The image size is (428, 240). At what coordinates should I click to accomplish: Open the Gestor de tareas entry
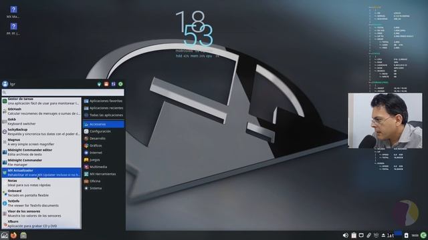coord(41,101)
